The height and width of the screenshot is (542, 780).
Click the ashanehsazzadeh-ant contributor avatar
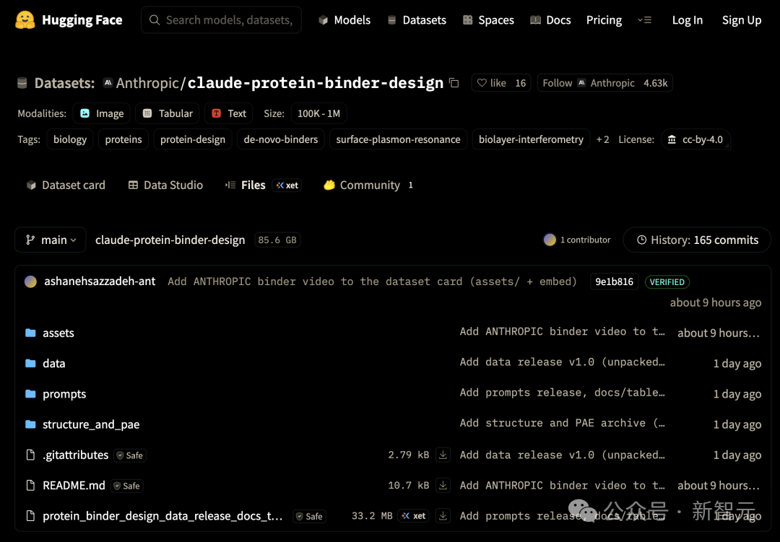click(x=30, y=281)
